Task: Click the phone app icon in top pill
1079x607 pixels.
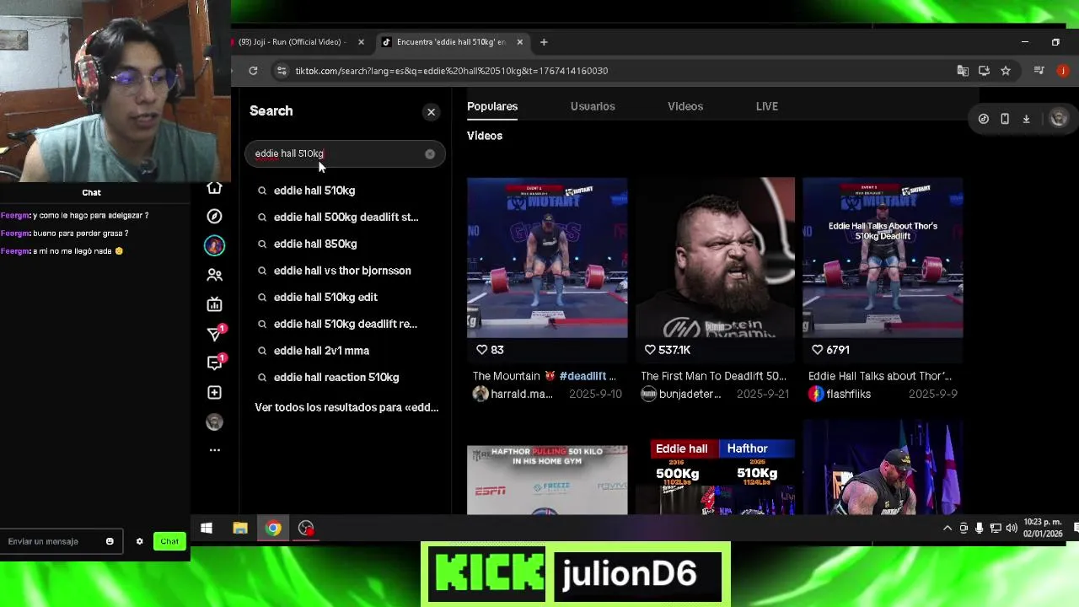Action: pos(1005,119)
